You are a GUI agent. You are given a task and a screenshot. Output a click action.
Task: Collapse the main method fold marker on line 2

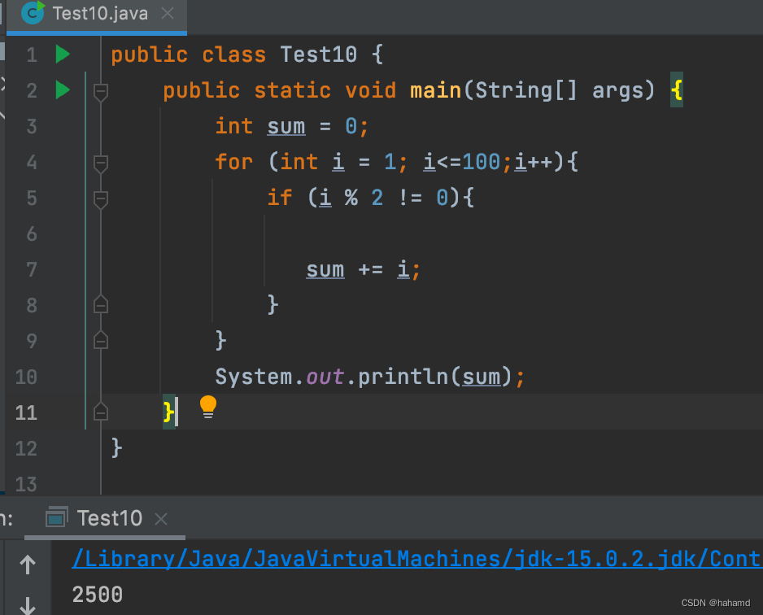[101, 91]
